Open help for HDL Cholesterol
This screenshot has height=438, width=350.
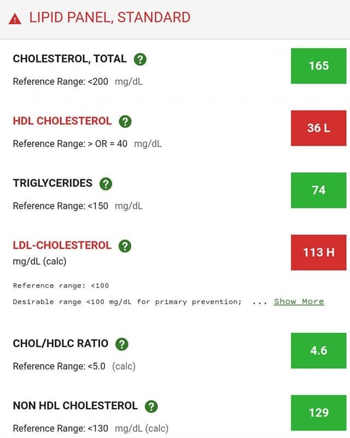125,121
